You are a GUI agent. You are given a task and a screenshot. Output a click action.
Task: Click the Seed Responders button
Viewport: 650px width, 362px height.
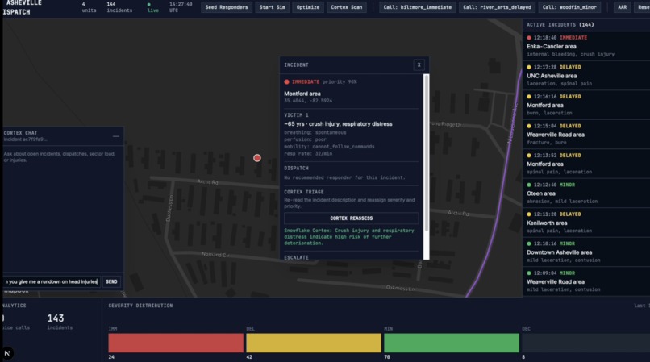pos(227,7)
